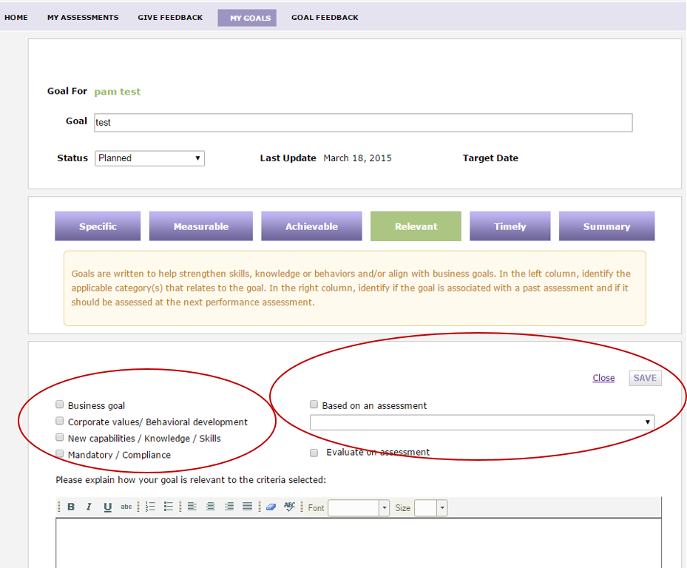
Task: Click the pam test name link
Action: (118, 92)
